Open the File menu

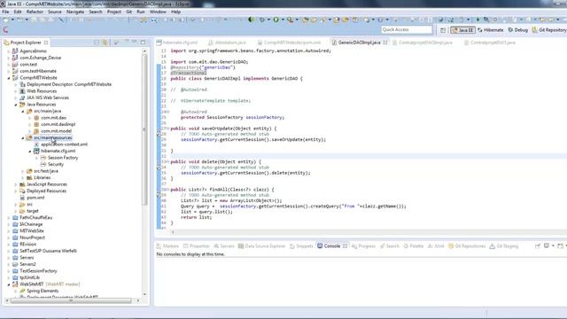(6, 12)
